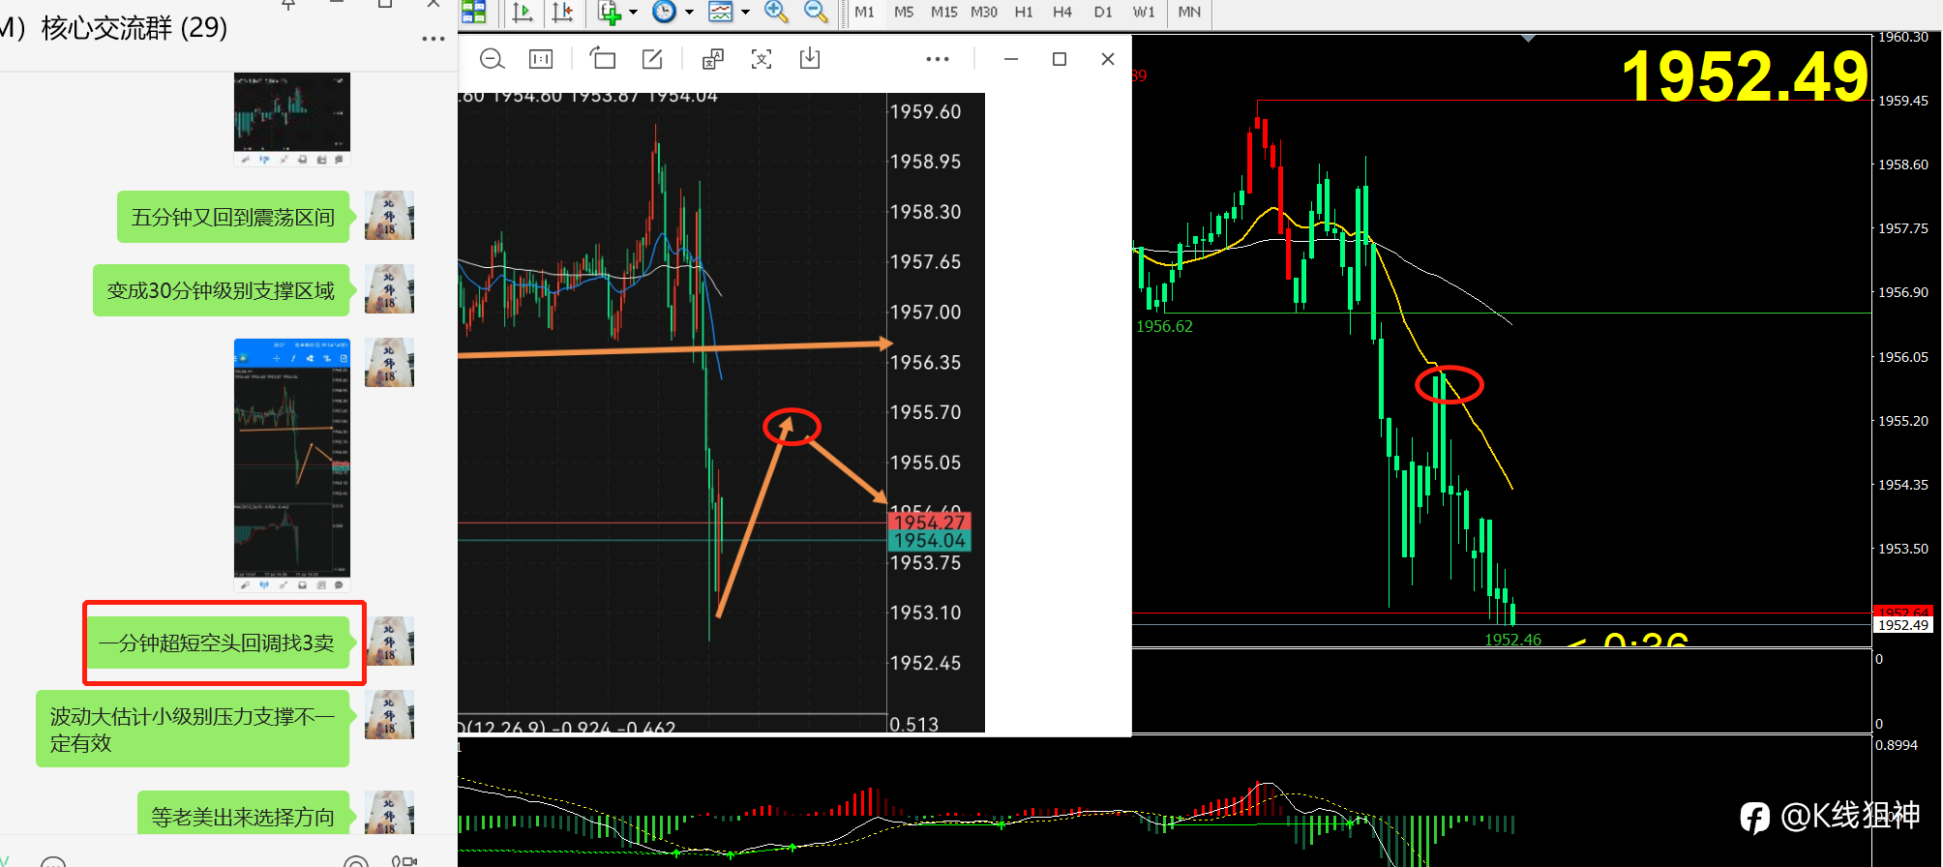Expand the periodicity clock dropdown arrow
The height and width of the screenshot is (867, 1943).
click(x=690, y=13)
